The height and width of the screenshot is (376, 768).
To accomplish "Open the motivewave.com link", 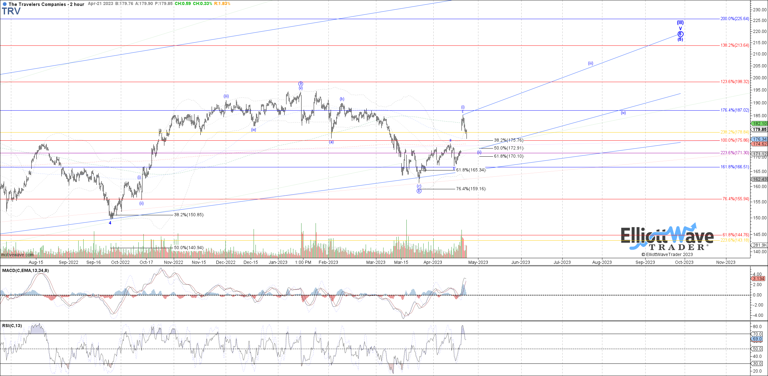I will point(17,255).
